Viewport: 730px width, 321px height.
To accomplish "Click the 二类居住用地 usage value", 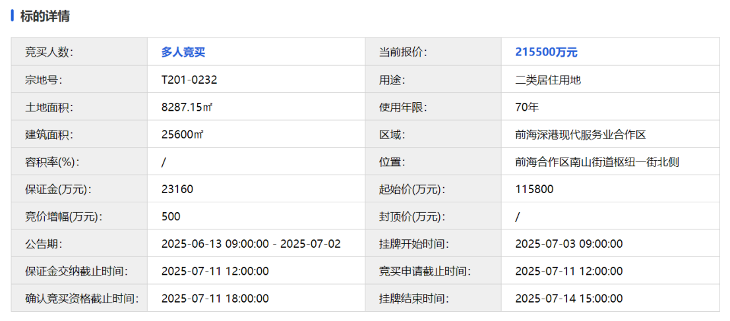I will (548, 80).
